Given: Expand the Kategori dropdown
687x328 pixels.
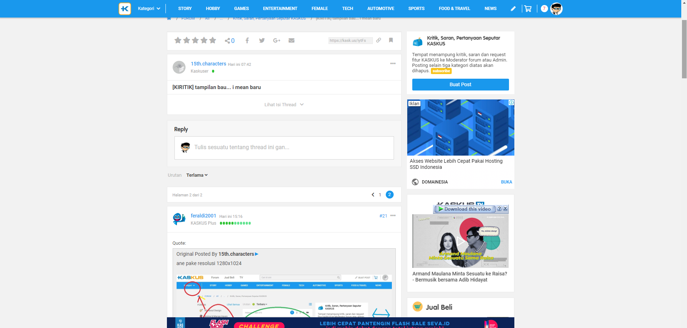Looking at the screenshot, I should (x=149, y=9).
